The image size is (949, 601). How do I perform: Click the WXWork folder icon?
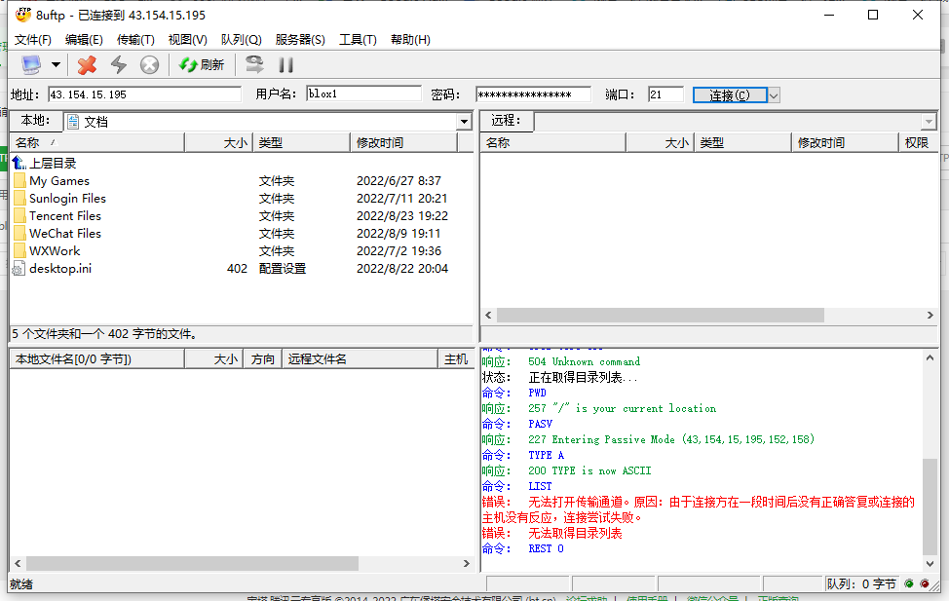[x=19, y=251]
